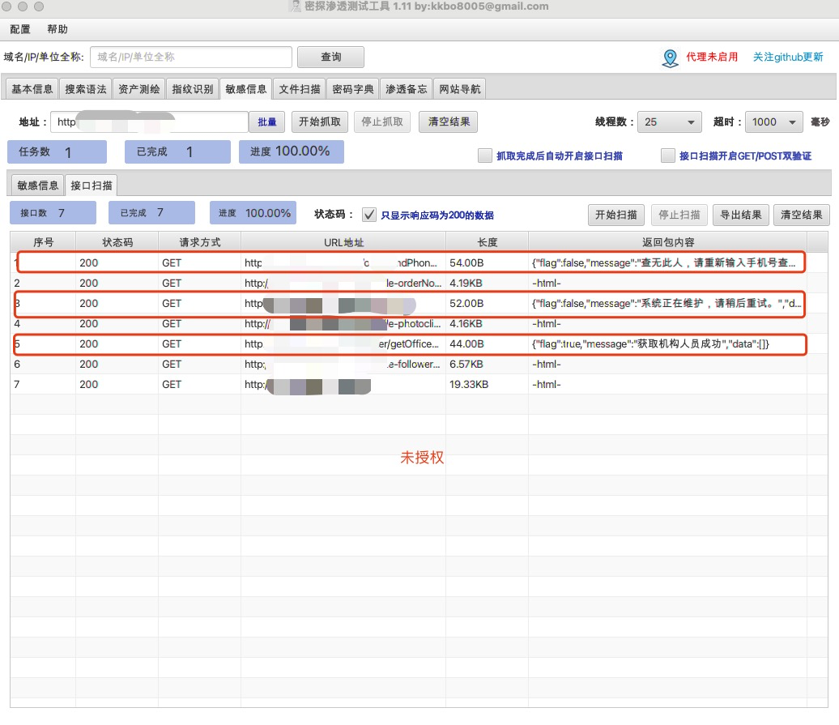Image resolution: width=839 pixels, height=725 pixels.
Task: Switch to the 网站导航 tab
Action: (x=460, y=89)
